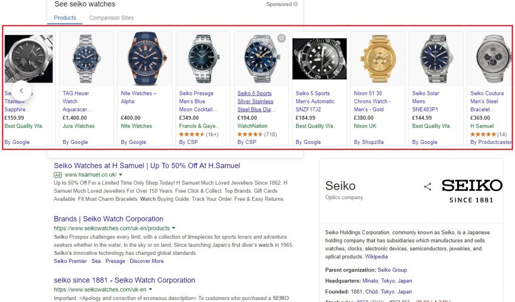The width and height of the screenshot is (515, 302).
Task: Click the Seiko Solar SNE483P1 watch image
Action: [436, 59]
